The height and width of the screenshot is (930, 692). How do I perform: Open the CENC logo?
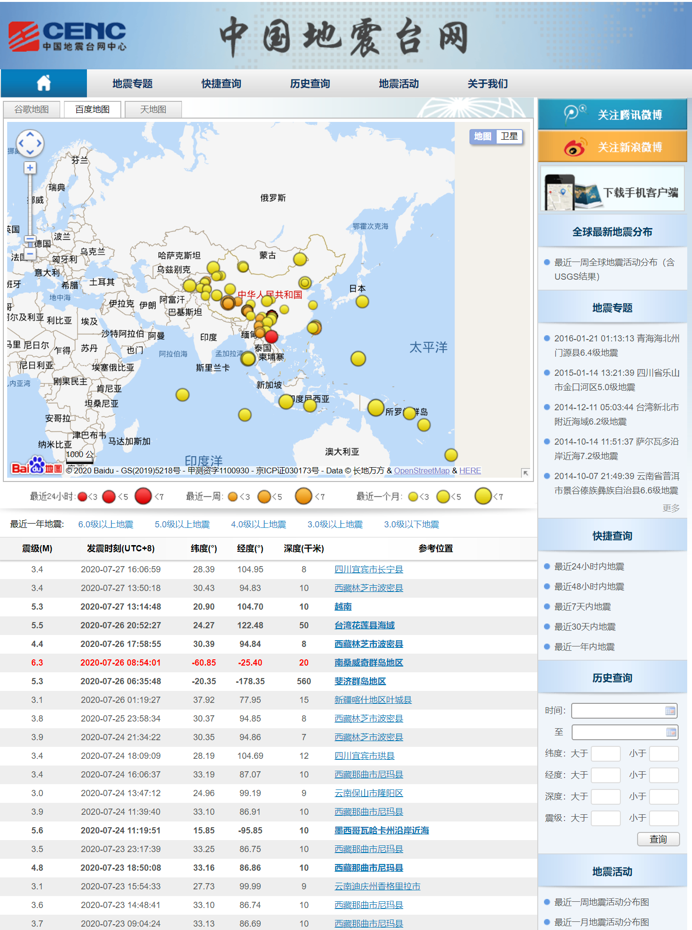[x=67, y=36]
